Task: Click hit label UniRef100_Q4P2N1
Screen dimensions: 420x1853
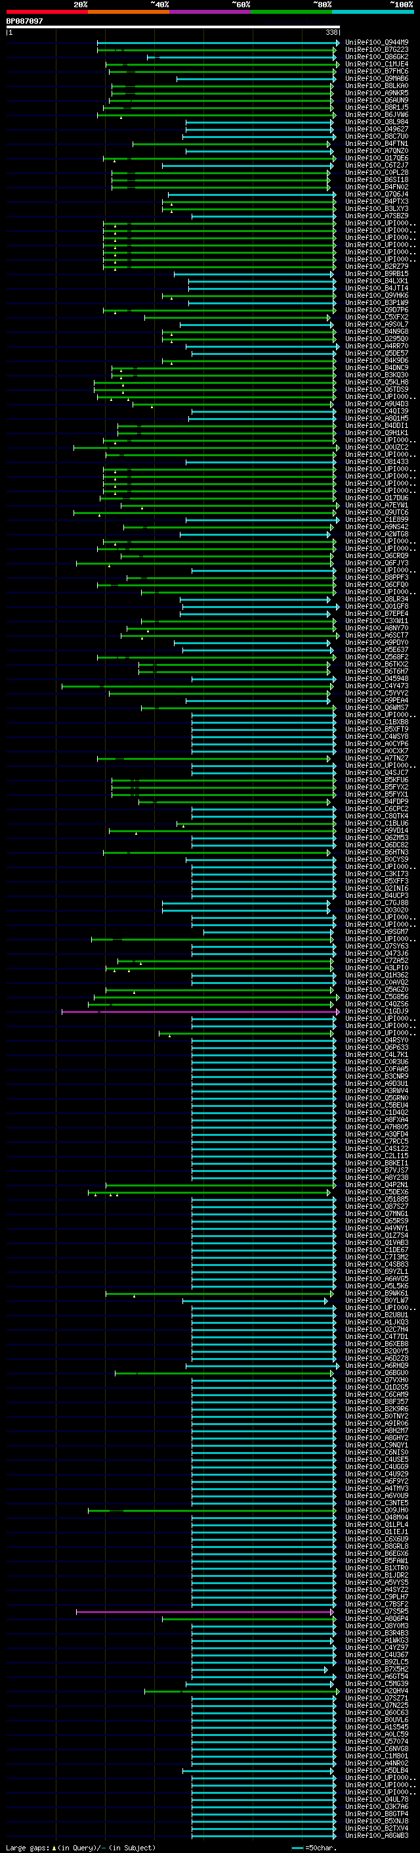Action: pos(377,1184)
